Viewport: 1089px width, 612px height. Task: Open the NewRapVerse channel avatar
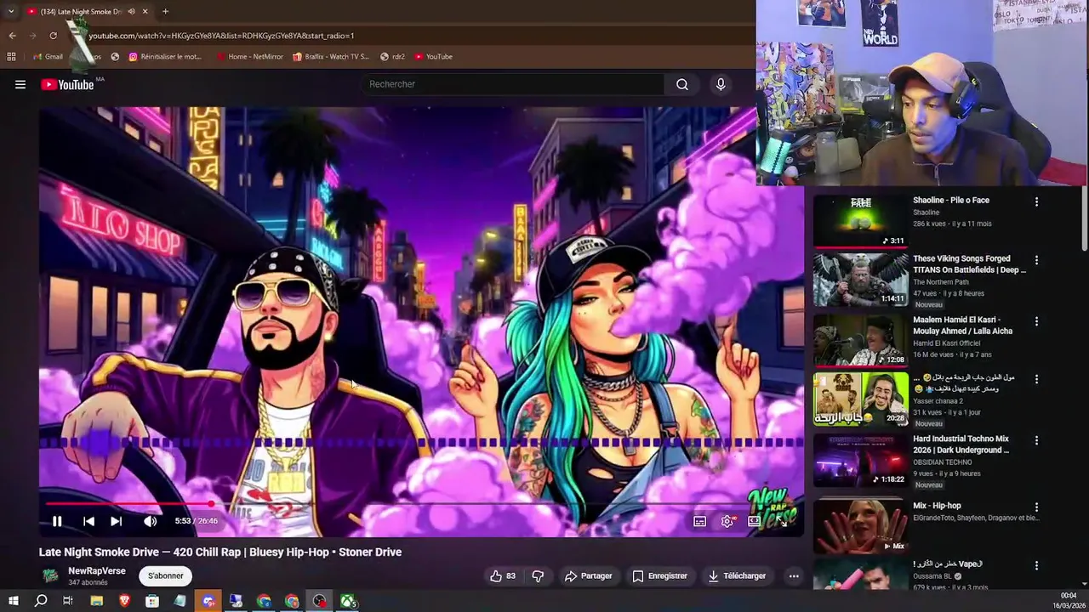51,575
